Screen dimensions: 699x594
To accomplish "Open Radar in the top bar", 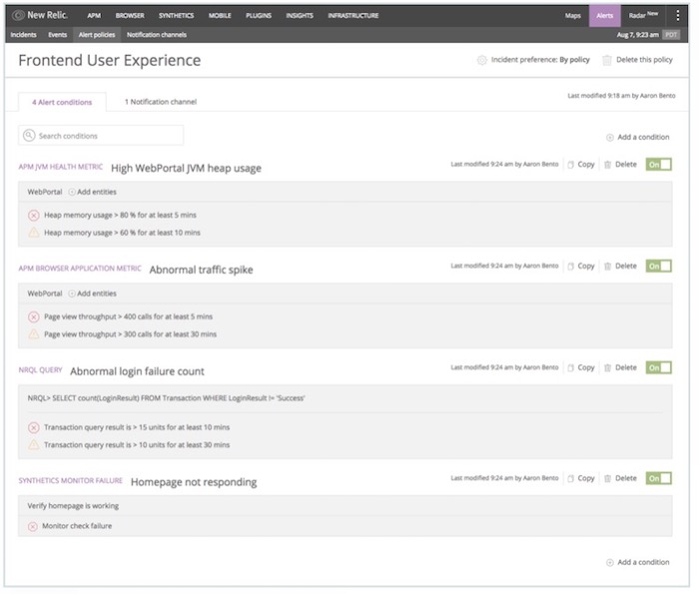I will coord(643,16).
